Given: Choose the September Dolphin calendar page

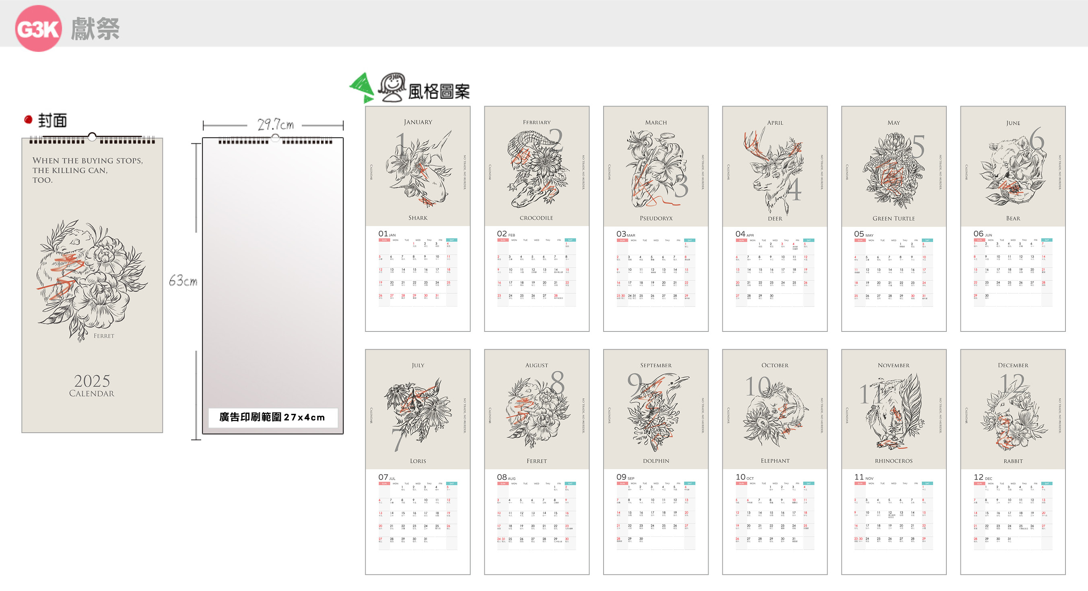Looking at the screenshot, I should (656, 462).
